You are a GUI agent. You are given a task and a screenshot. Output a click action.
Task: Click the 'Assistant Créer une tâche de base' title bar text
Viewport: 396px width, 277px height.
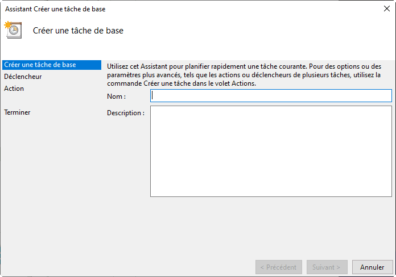[55, 9]
